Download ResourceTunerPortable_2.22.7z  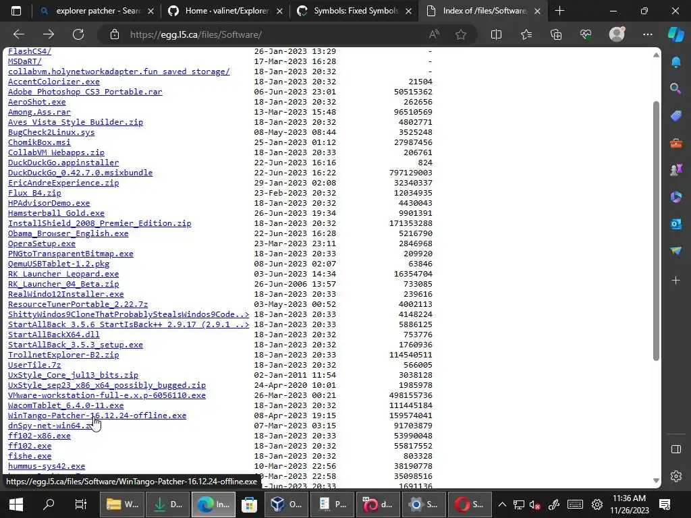[78, 304]
